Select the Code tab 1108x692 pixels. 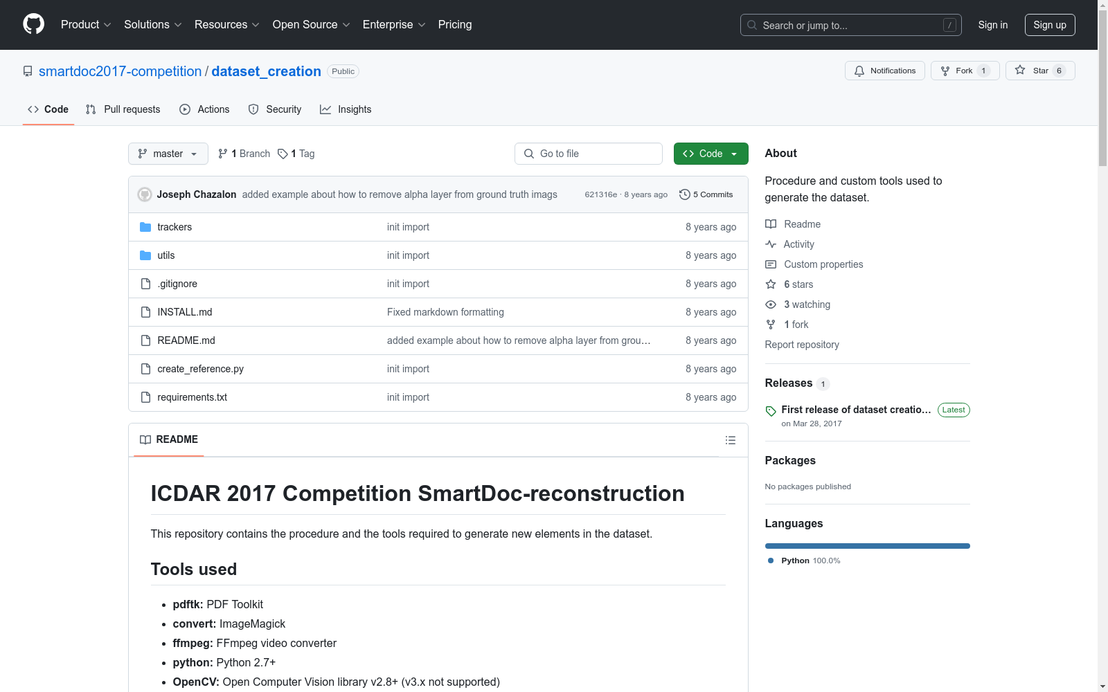click(x=48, y=109)
